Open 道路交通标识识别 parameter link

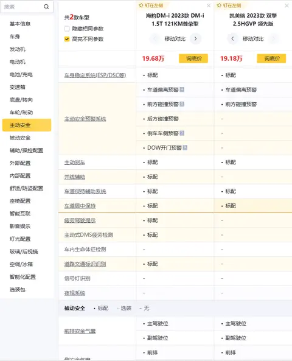(x=85, y=264)
